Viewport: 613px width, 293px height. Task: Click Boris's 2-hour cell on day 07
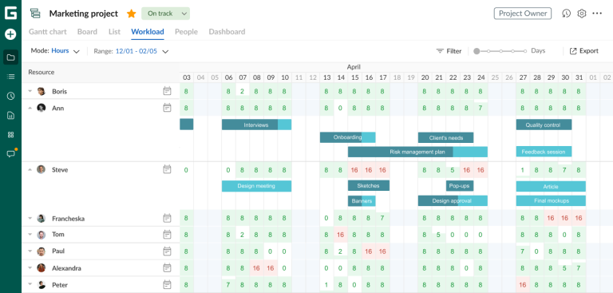(x=243, y=91)
